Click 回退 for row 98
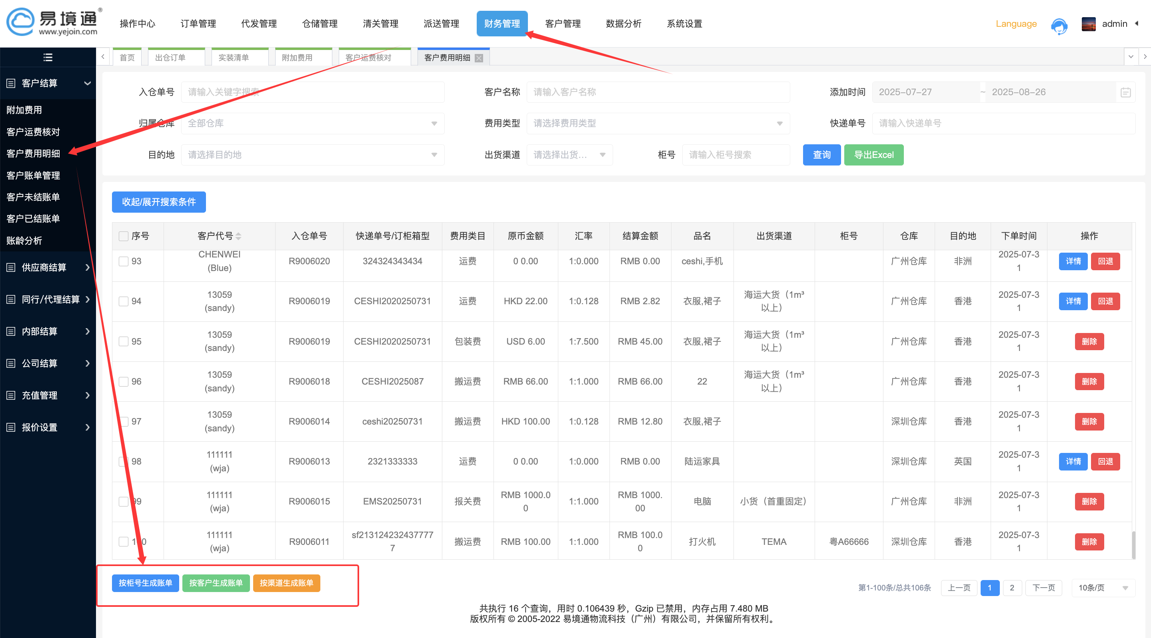The image size is (1151, 638). pyautogui.click(x=1105, y=461)
